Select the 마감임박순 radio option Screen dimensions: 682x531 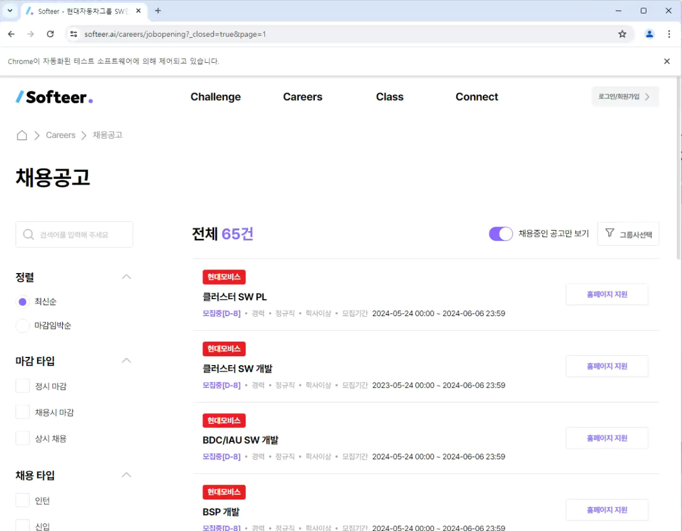[x=23, y=325]
